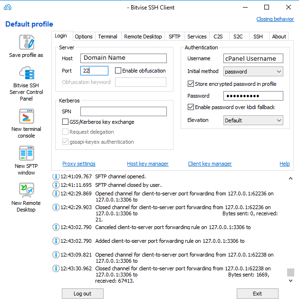Screen dimensions: 299x304
Task: Open the Terminal tab
Action: click(x=107, y=37)
